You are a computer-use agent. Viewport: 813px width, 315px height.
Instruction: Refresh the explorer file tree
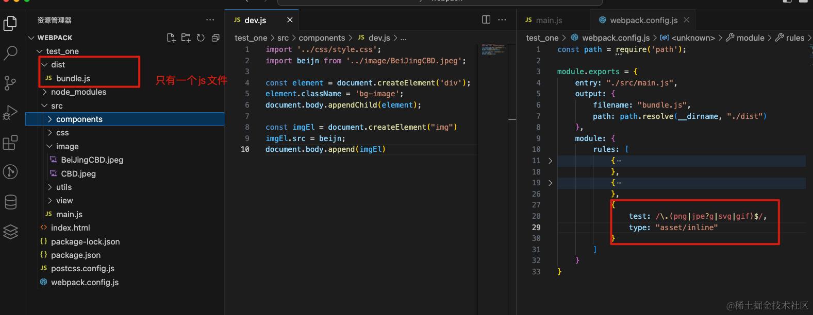[201, 38]
